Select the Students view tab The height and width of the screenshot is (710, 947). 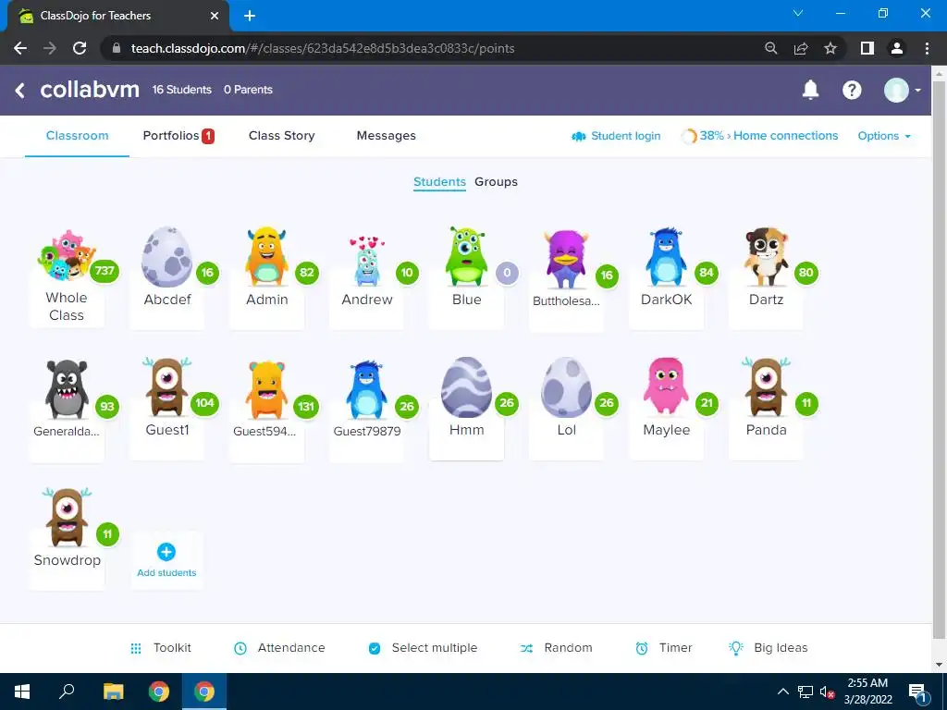(x=439, y=182)
